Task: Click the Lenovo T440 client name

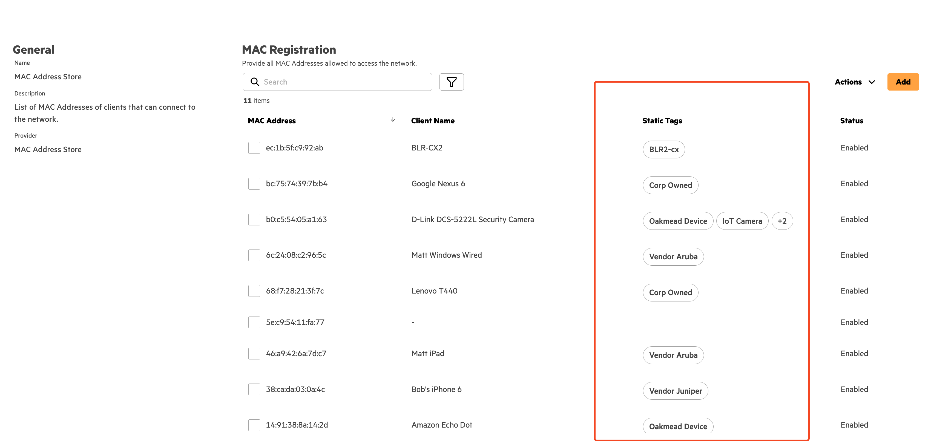Action: [434, 291]
